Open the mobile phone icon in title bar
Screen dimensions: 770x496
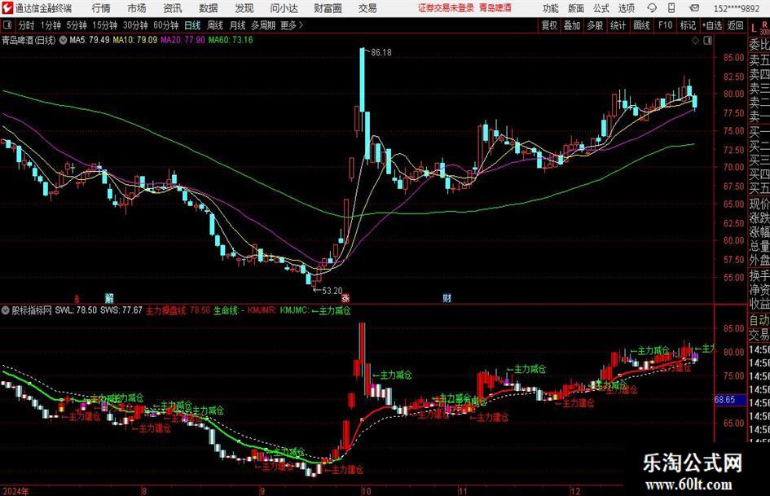[671, 8]
